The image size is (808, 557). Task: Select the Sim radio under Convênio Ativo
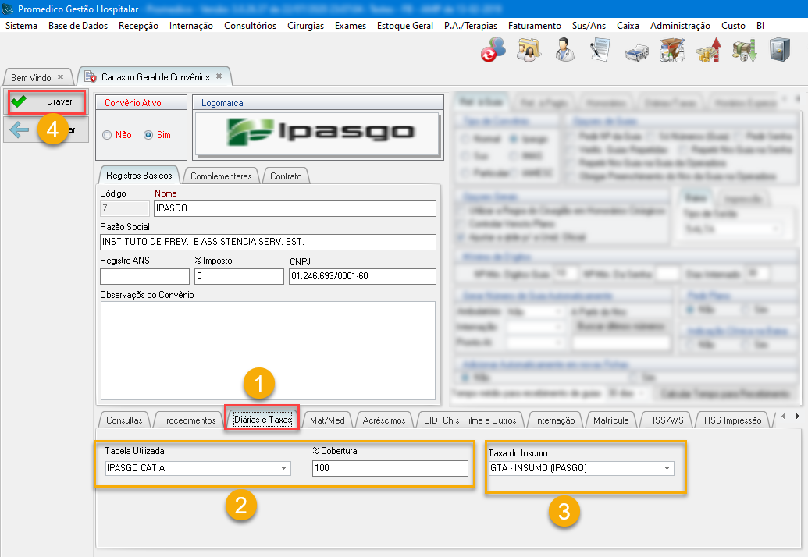click(148, 135)
